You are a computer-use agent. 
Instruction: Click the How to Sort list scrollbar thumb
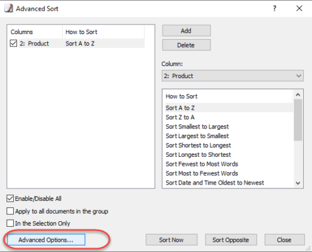(298, 120)
